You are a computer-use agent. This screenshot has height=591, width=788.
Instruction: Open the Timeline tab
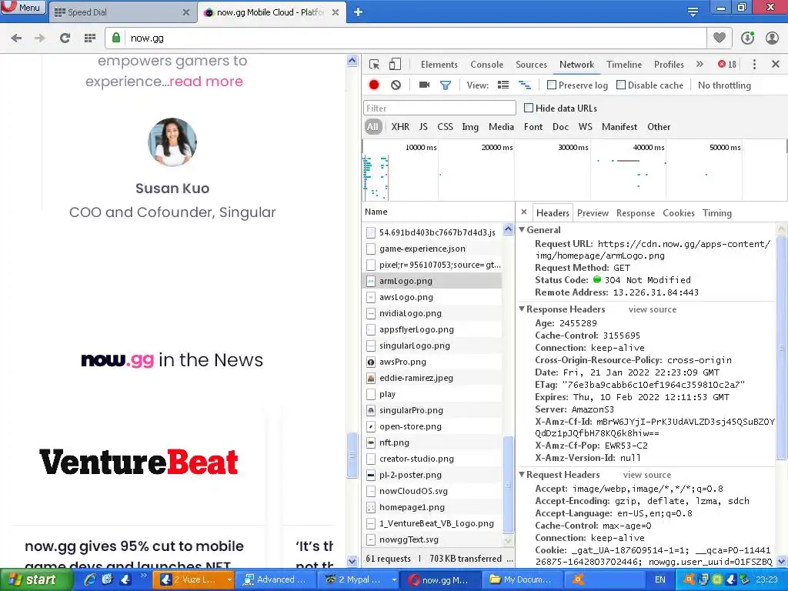pos(623,65)
